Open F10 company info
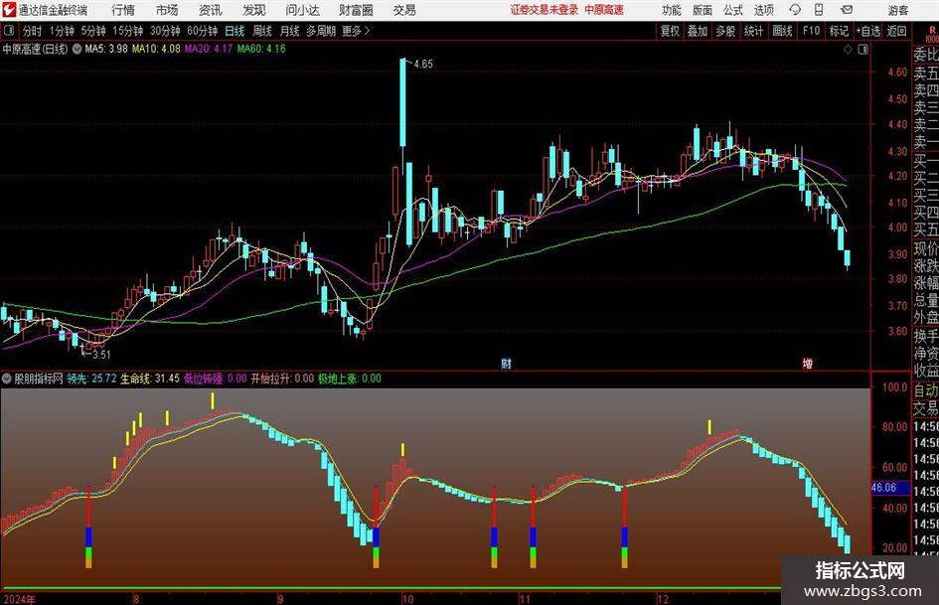 click(812, 31)
